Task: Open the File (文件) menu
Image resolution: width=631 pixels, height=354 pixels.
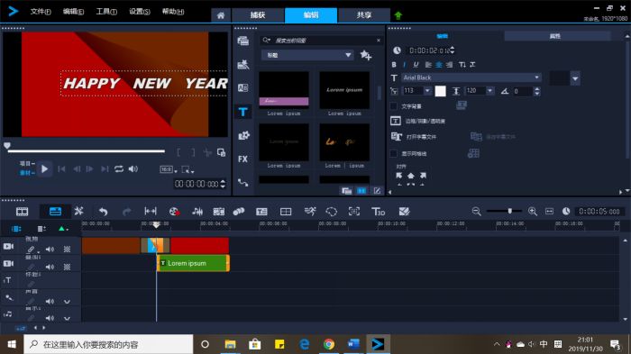Action: pos(41,12)
